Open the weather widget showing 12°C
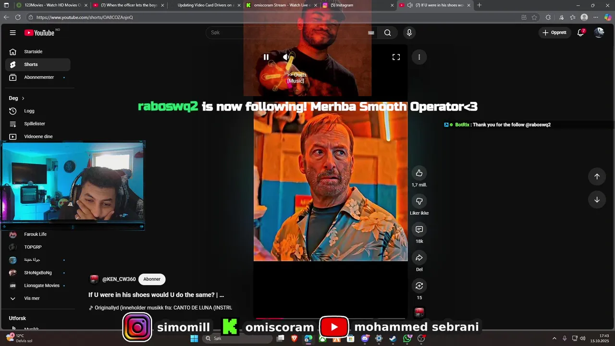The image size is (615, 346). [x=20, y=338]
